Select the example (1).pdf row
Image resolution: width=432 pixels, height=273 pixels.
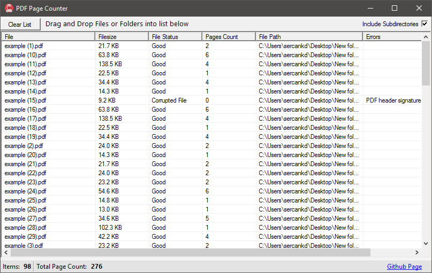211,46
